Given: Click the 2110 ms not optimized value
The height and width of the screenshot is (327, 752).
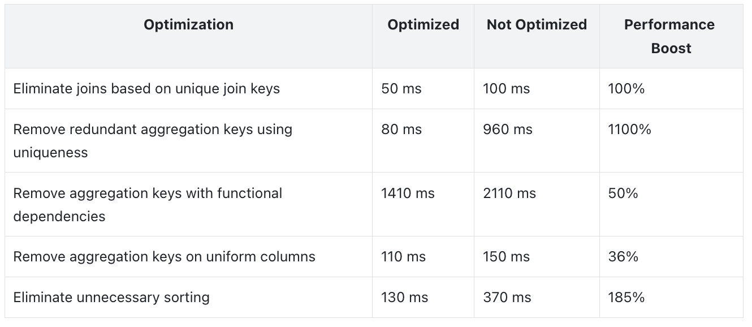Looking at the screenshot, I should point(509,193).
